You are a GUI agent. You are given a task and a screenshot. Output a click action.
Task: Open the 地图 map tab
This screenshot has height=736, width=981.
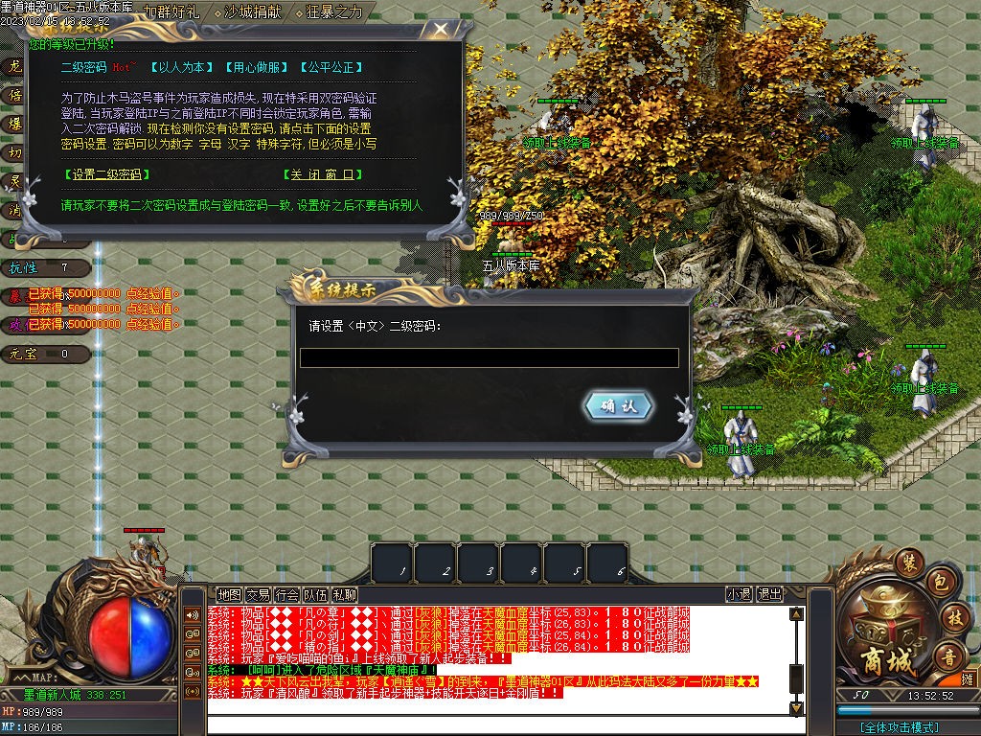tap(229, 594)
